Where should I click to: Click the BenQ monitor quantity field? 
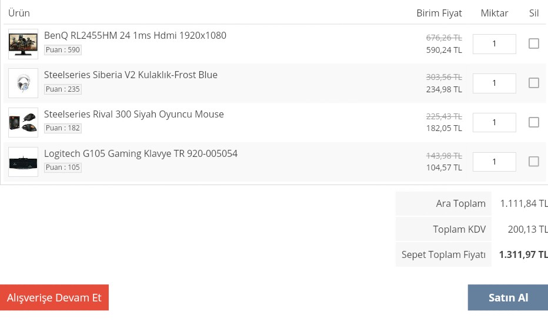[x=494, y=44]
